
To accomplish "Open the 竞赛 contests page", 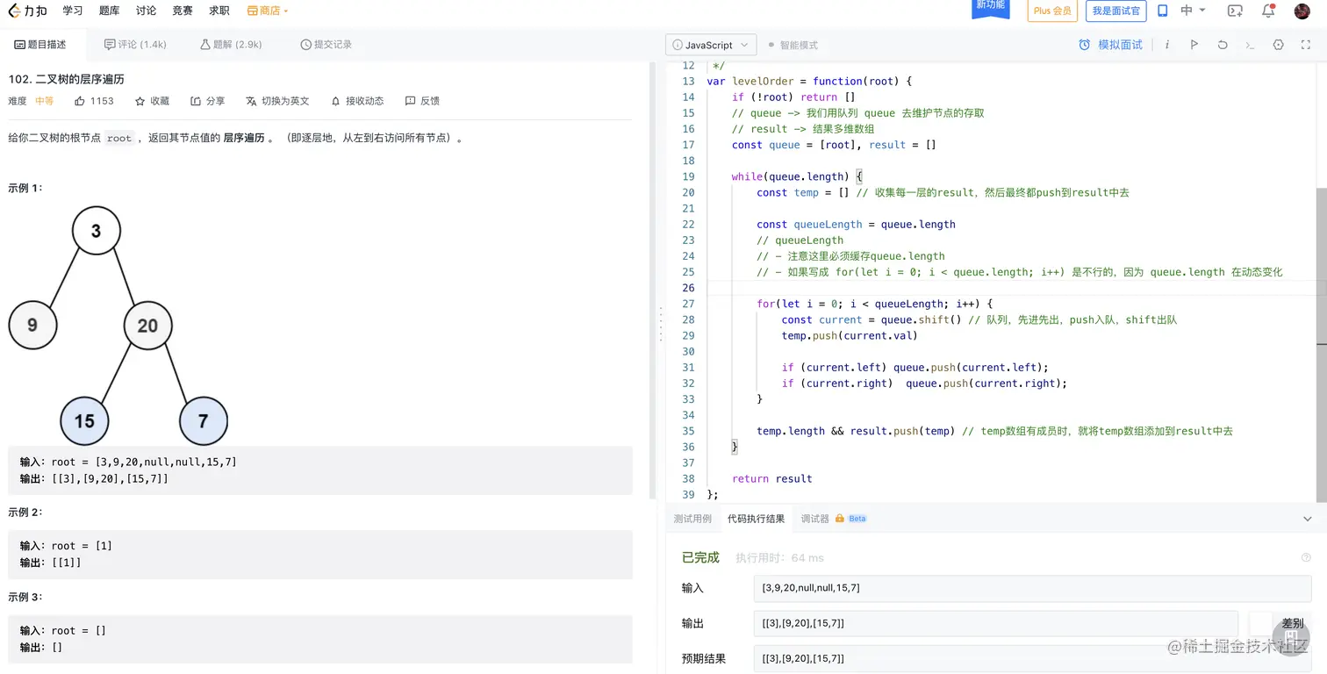I will click(183, 11).
